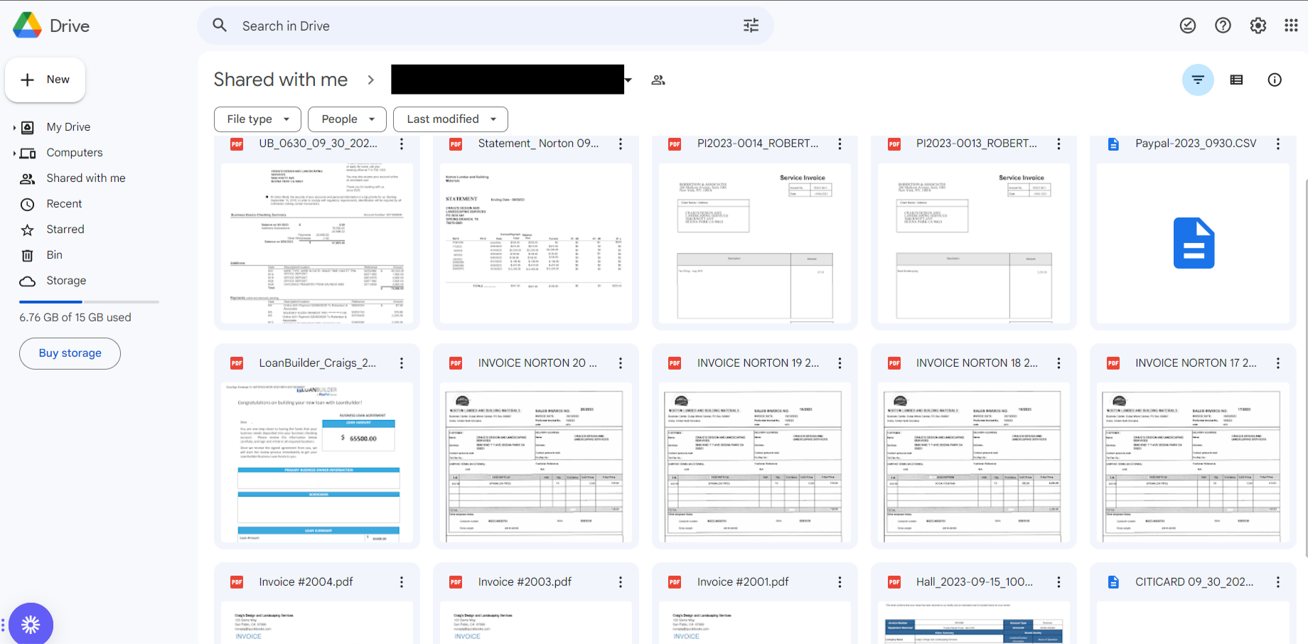Open PI2023-0014_ROBERT PDF thumbnail
The image size is (1308, 644).
755,243
